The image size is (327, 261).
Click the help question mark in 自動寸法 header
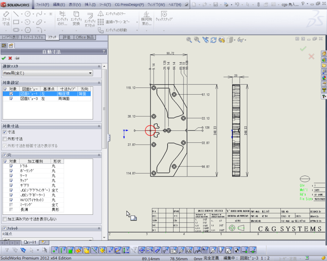104,51
